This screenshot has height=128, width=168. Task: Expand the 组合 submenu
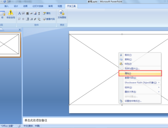[x=140, y=87]
